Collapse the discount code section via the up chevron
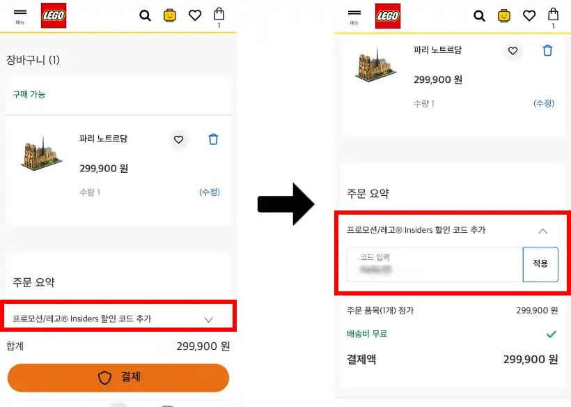571x407 pixels. coord(542,231)
